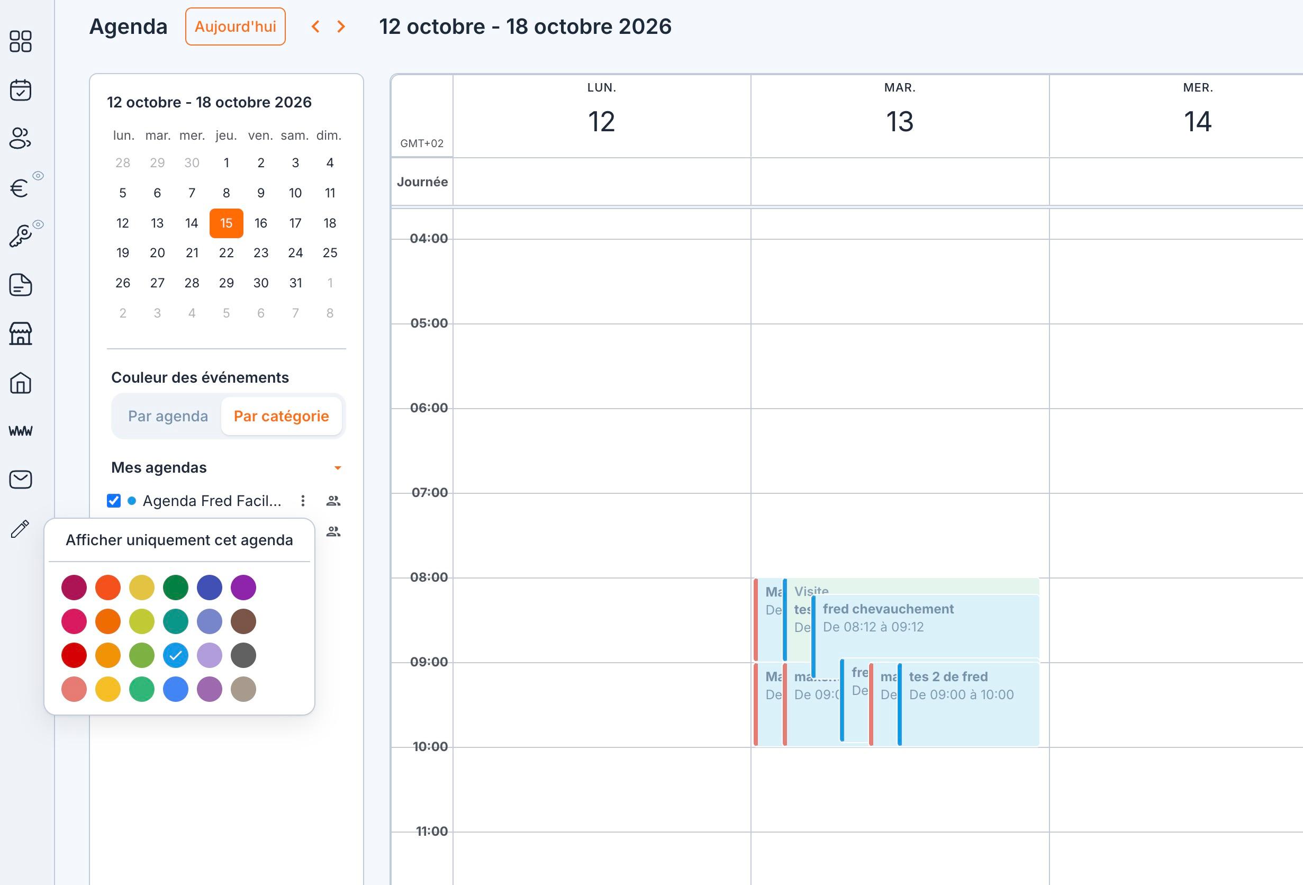Uncheck the Agenda Fred Facil checkbox
This screenshot has width=1303, height=885.
pos(114,500)
